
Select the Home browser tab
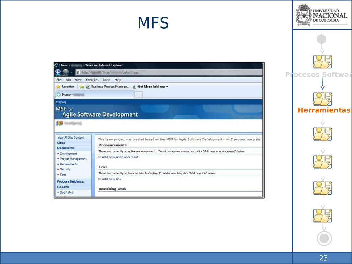click(x=95, y=95)
